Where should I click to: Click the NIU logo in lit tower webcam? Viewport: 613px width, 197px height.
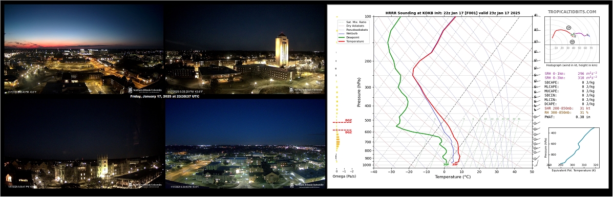point(306,90)
